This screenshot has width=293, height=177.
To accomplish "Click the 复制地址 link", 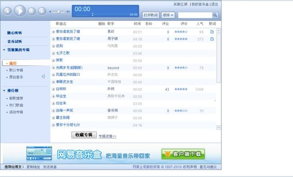I will point(33,167).
